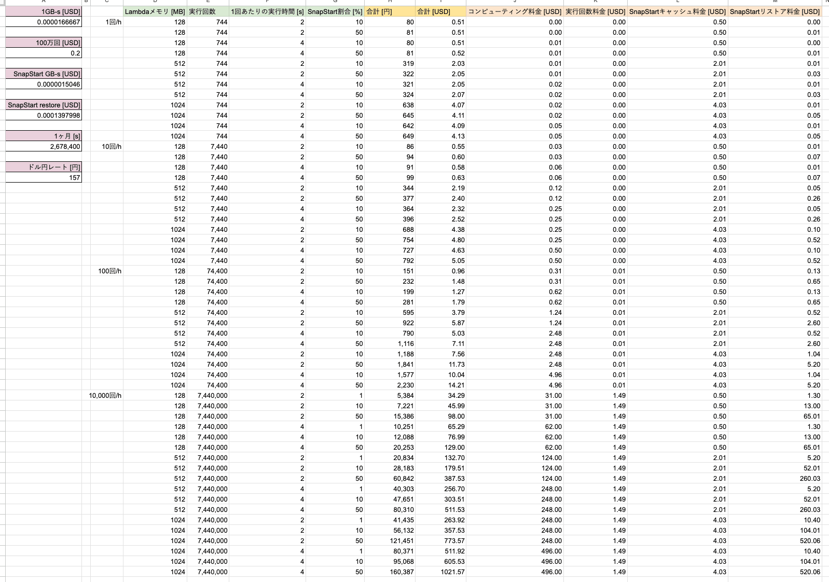Select the "1GB-s [USD]" label cell

pyautogui.click(x=44, y=11)
